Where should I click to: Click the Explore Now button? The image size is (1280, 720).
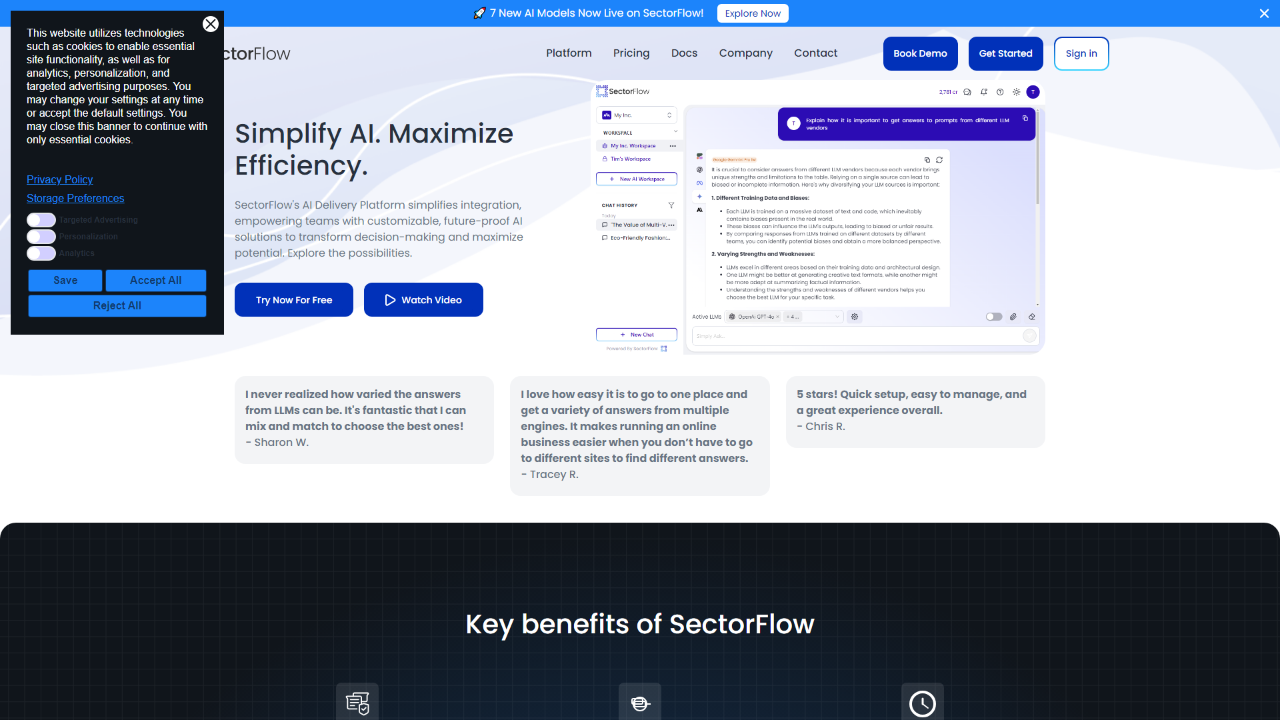click(x=753, y=13)
